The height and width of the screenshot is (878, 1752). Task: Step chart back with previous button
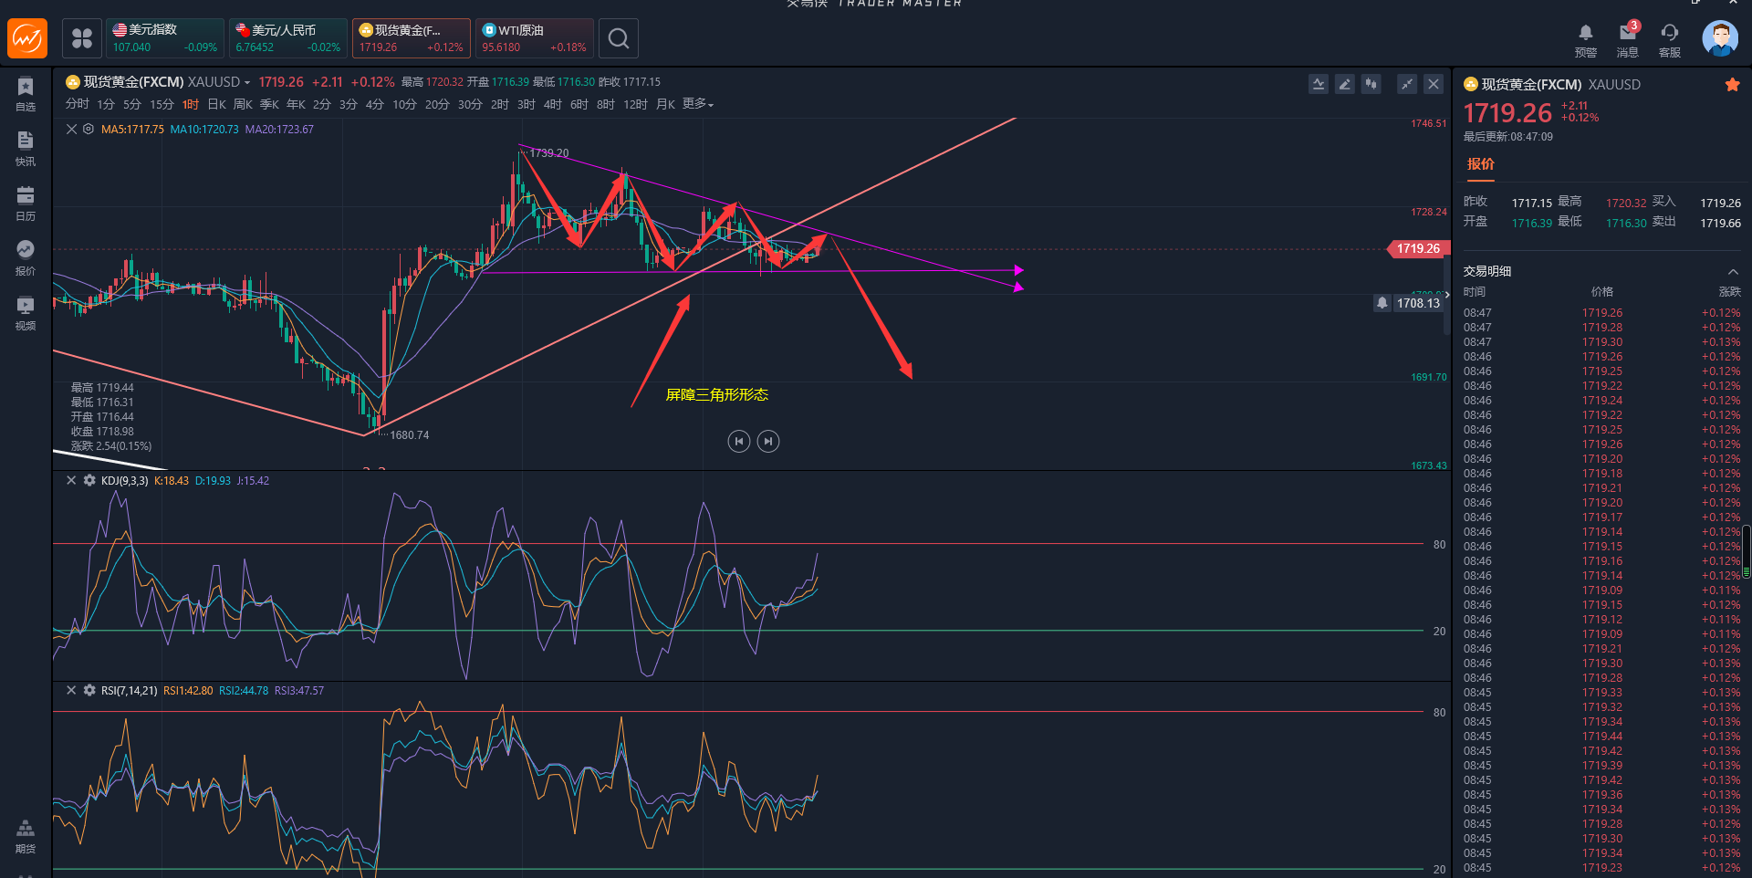pos(739,442)
